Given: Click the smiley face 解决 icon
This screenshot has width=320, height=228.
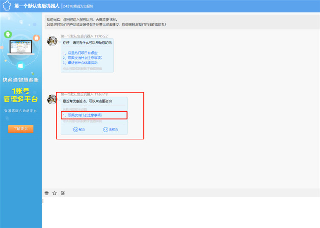Looking at the screenshot, I should click(x=76, y=130).
